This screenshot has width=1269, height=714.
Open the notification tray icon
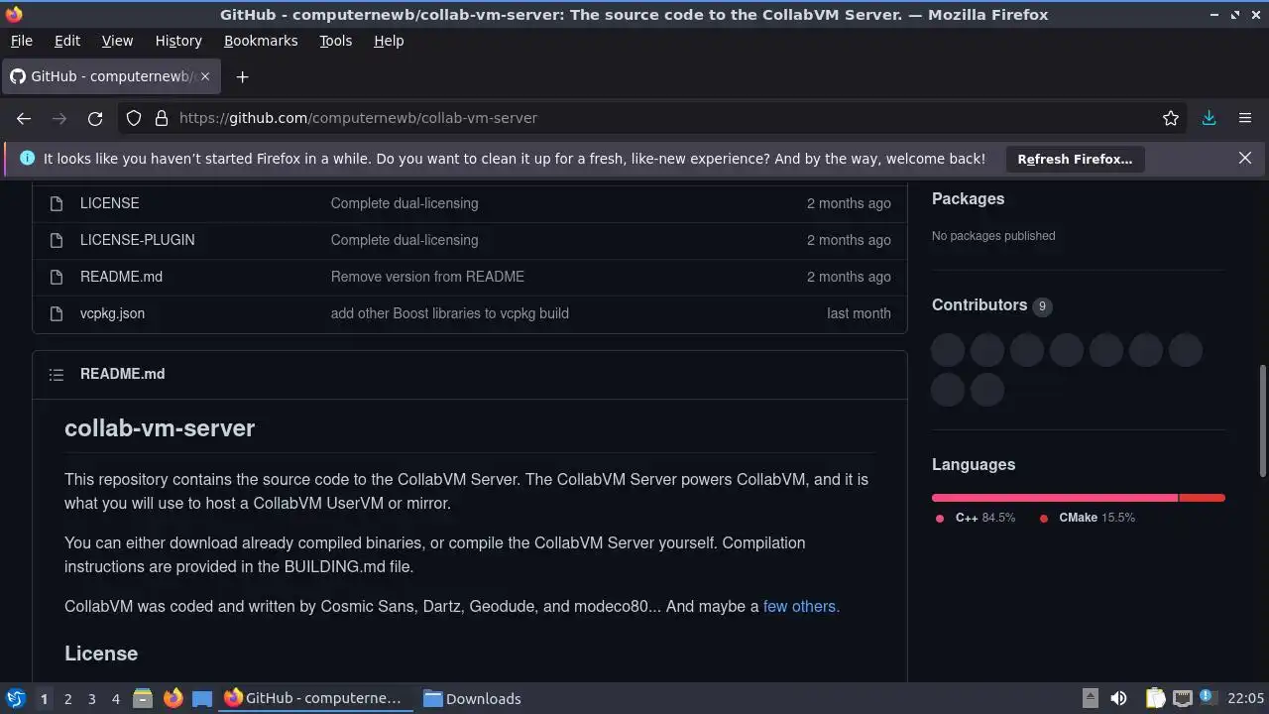pyautogui.click(x=1209, y=698)
